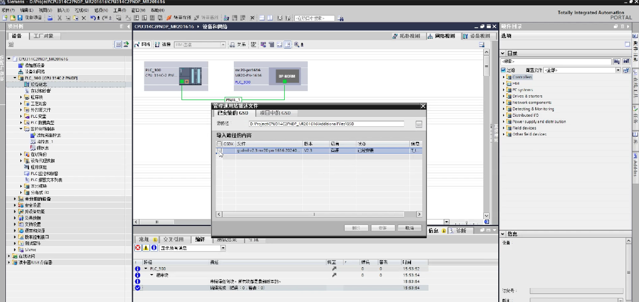Expand the Other field devices catalog folder
Screen dimensions: 639x302
[504, 134]
